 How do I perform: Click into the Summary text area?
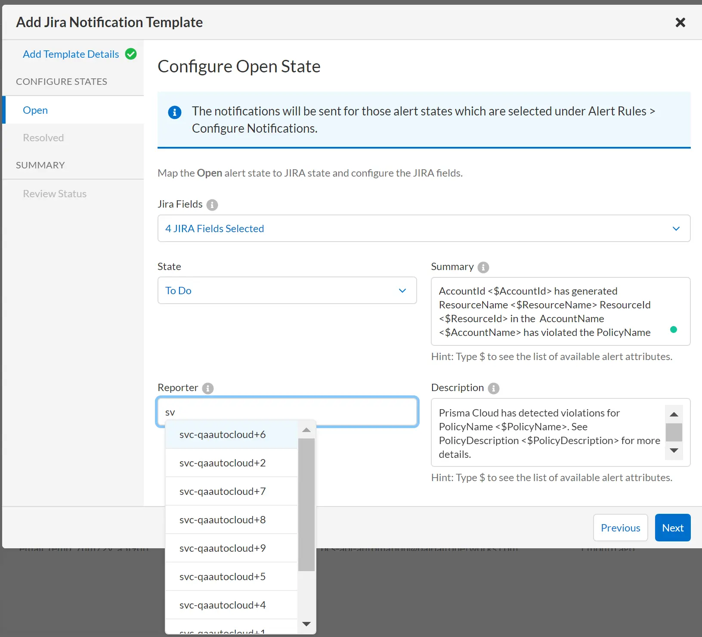[560, 311]
